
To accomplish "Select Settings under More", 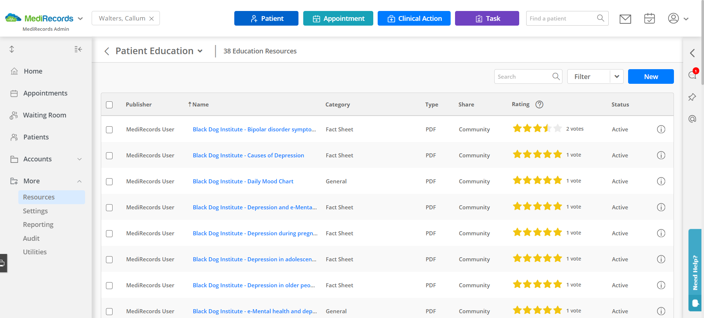I will 35,211.
